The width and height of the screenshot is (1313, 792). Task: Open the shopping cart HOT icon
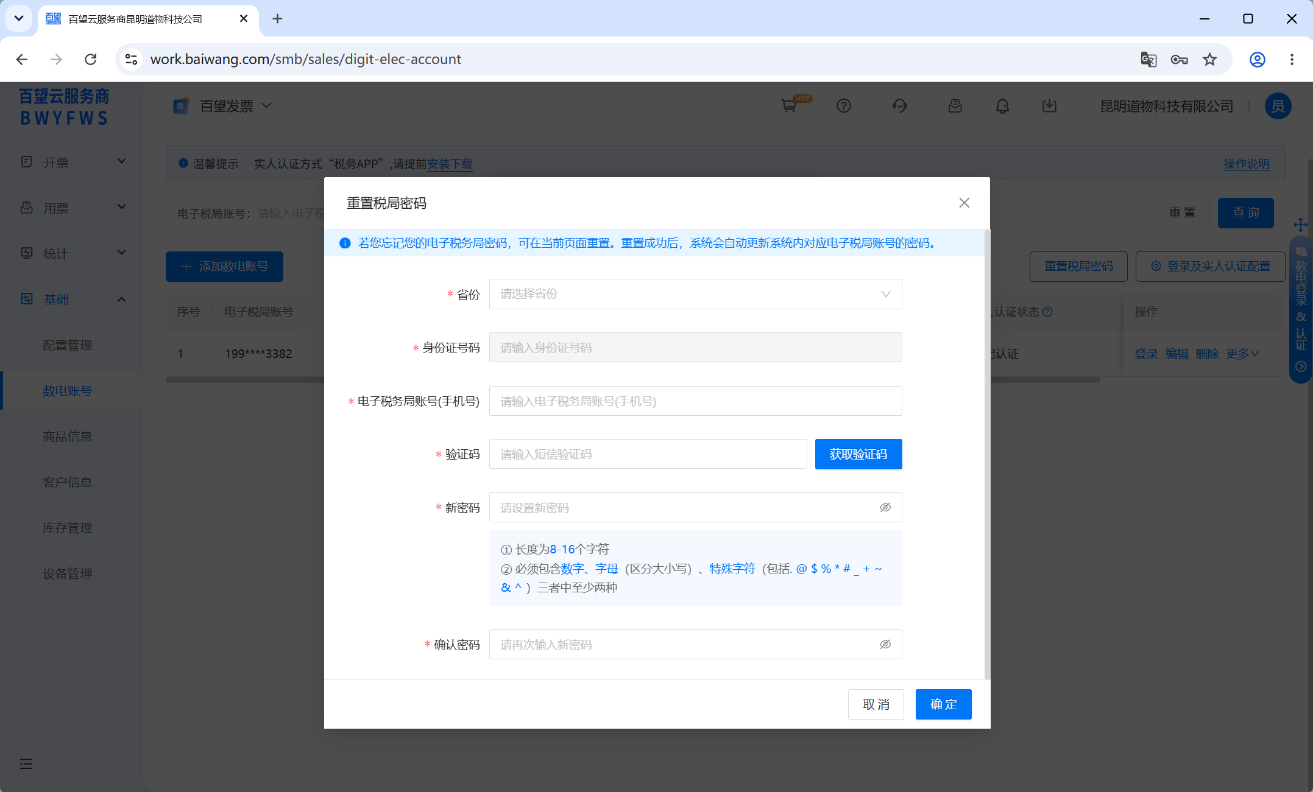[790, 106]
